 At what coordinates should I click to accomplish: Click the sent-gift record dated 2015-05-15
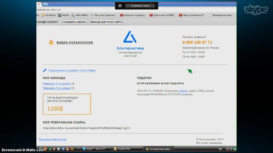pos(175,93)
